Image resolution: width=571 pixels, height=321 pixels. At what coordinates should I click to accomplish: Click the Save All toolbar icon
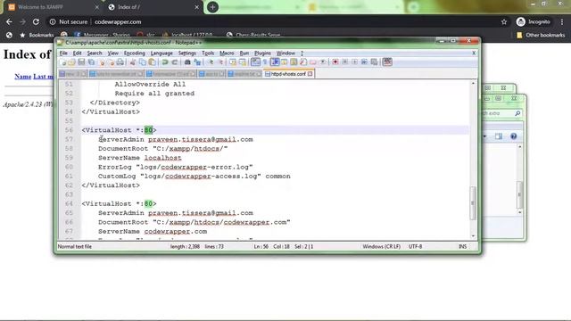(x=91, y=62)
